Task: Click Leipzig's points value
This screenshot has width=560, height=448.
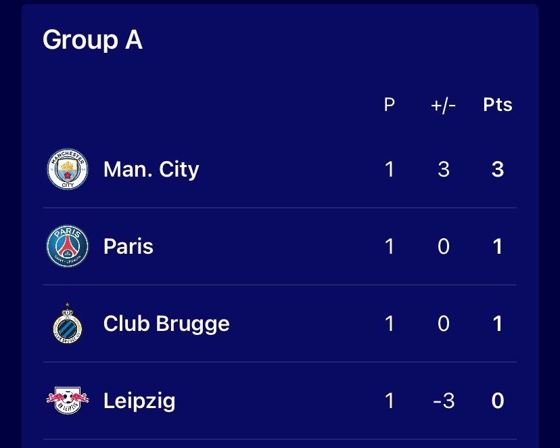Action: point(498,401)
